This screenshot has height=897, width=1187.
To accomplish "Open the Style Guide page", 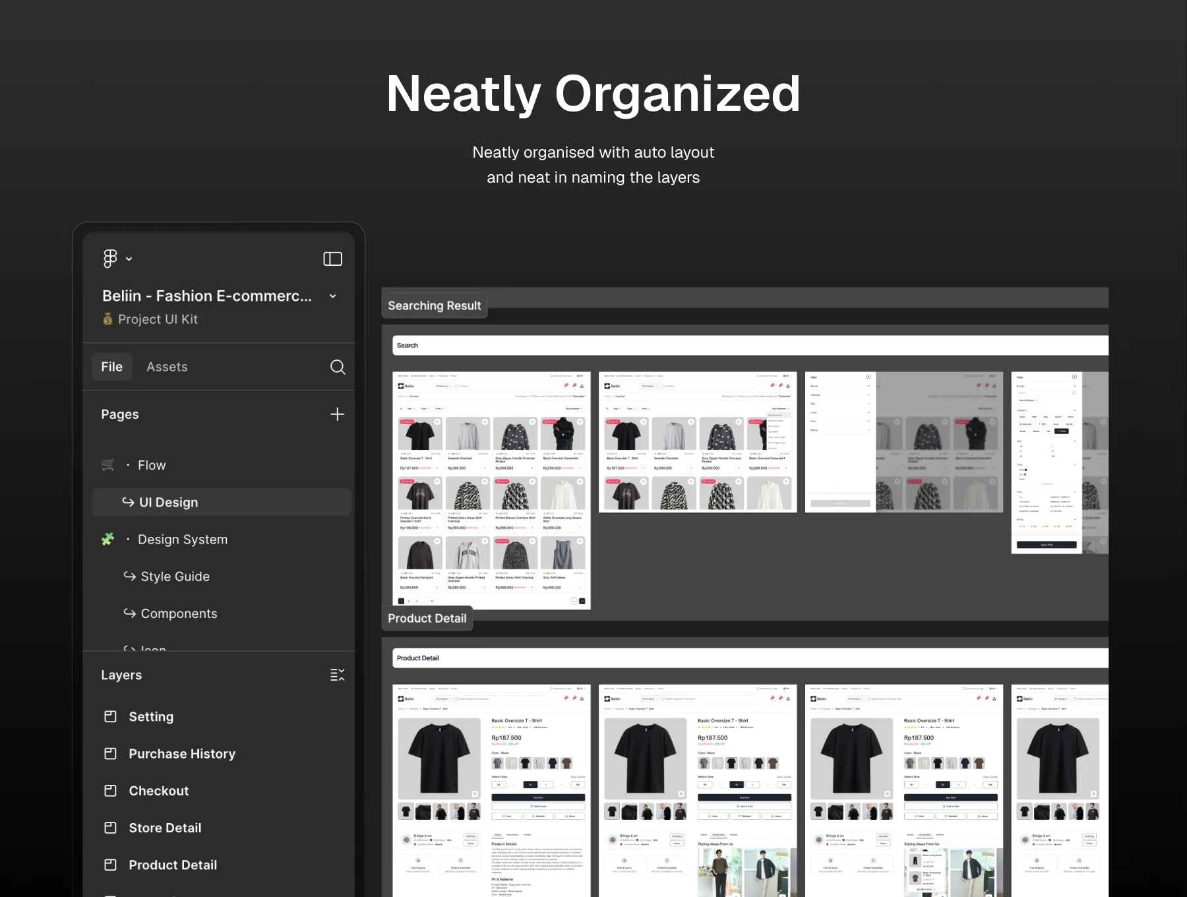I will 175,576.
